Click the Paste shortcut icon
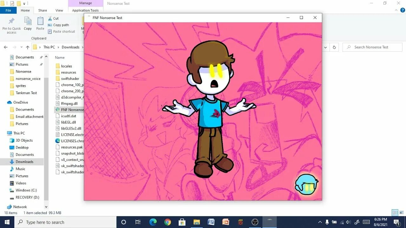 (x=50, y=31)
